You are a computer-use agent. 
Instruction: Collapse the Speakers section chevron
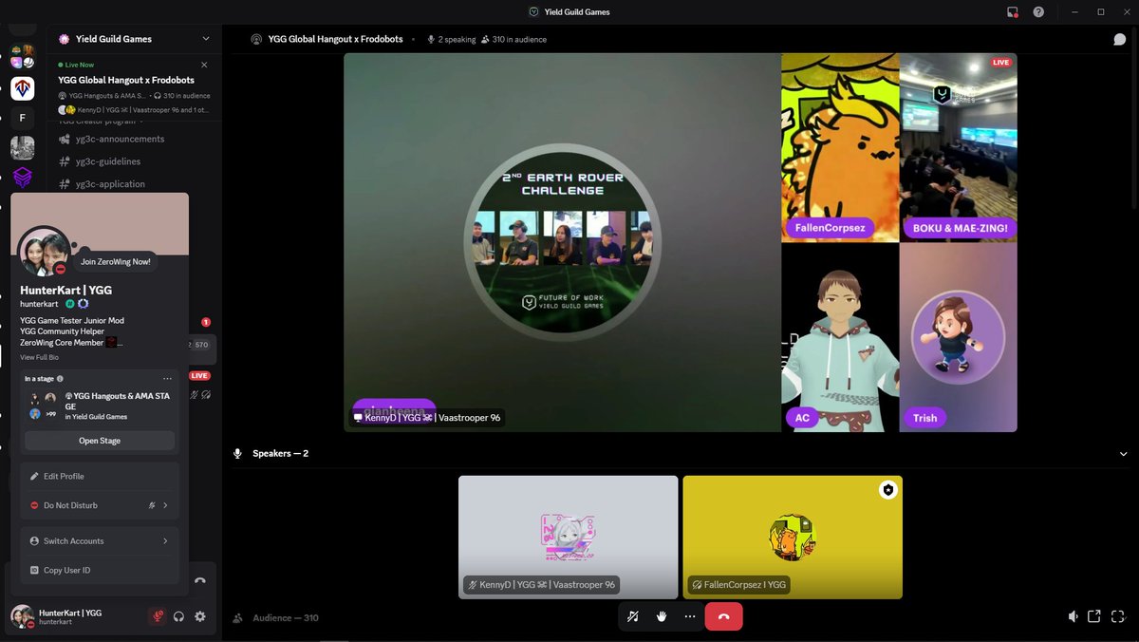[1123, 454]
